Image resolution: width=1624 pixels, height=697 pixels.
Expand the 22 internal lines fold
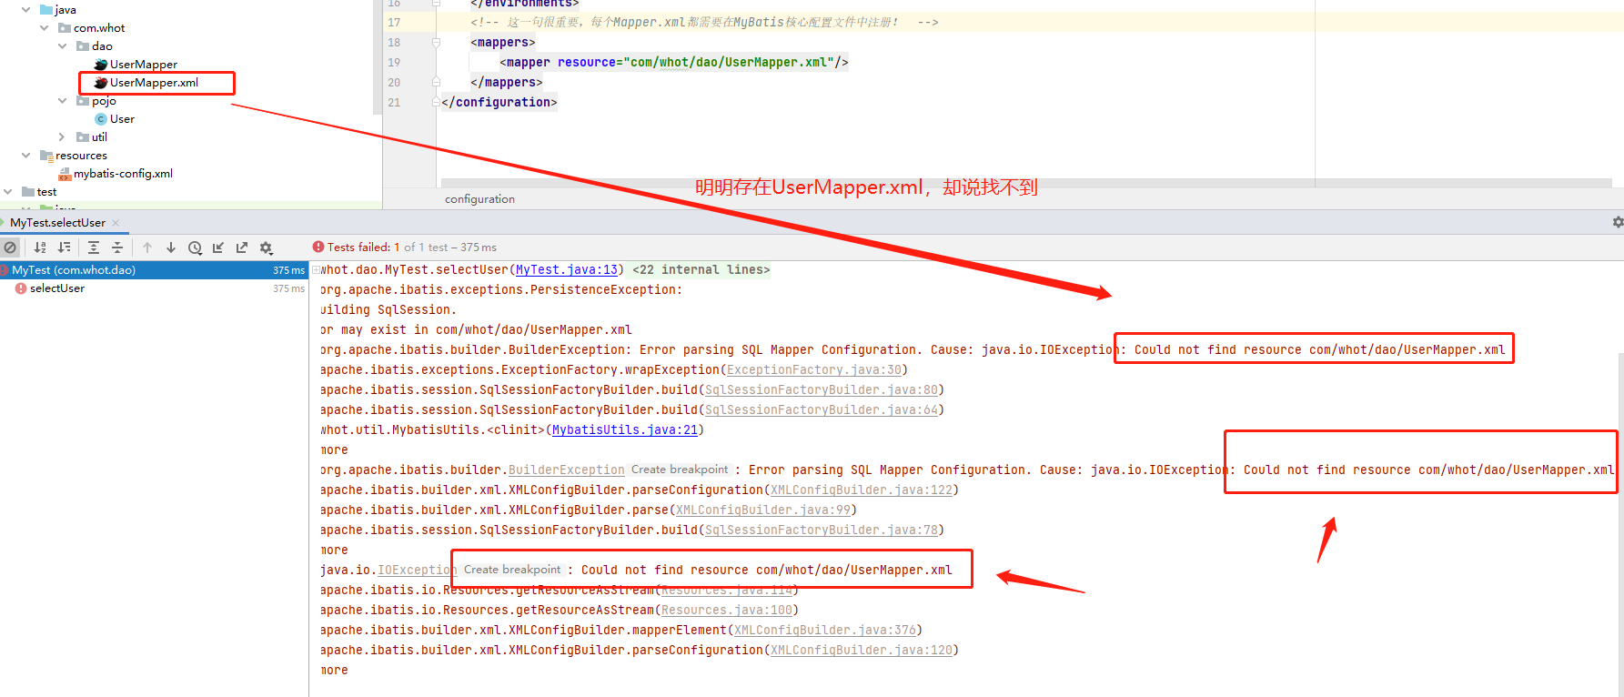click(701, 270)
